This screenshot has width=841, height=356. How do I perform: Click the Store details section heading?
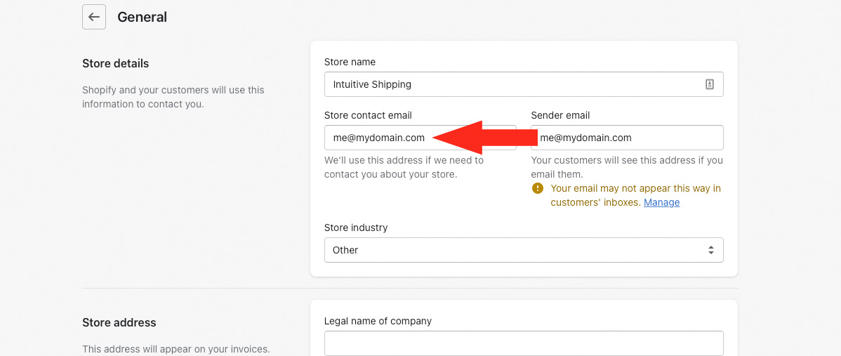pos(116,63)
